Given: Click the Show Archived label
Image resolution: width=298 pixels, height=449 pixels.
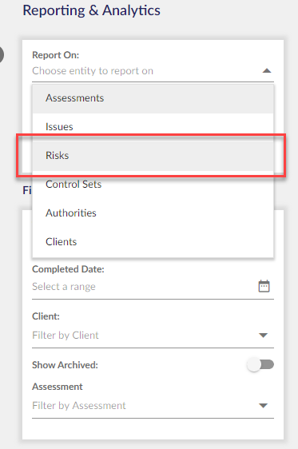Looking at the screenshot, I should [65, 365].
